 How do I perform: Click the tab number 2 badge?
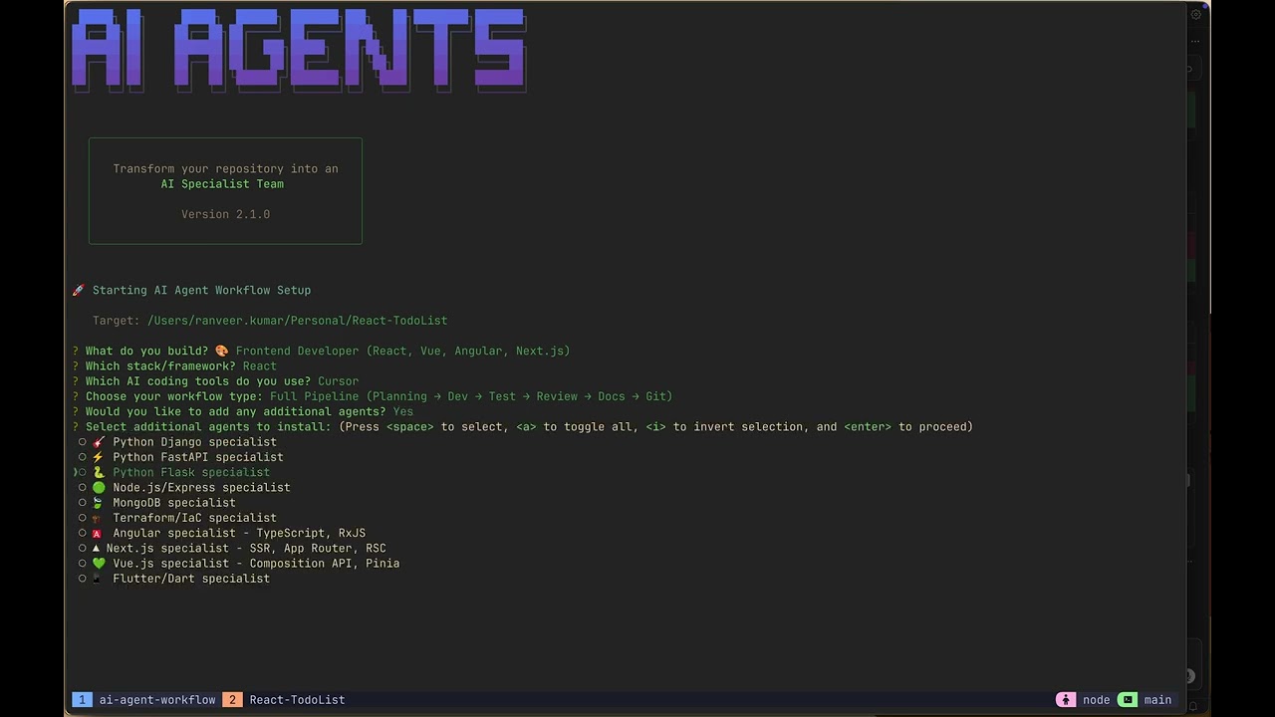tap(232, 700)
